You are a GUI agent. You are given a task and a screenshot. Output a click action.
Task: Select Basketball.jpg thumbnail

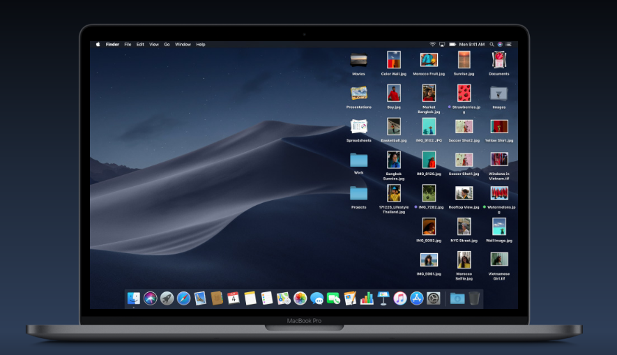pos(393,127)
